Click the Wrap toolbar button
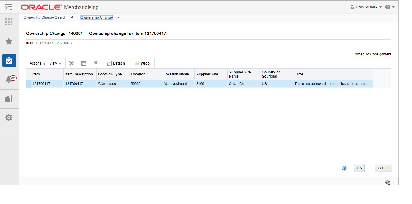The width and height of the screenshot is (412, 204). tap(142, 63)
